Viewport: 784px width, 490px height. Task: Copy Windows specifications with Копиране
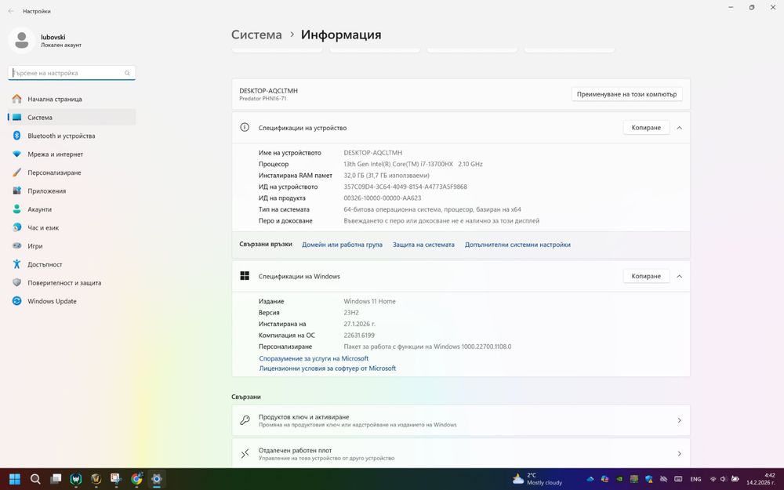click(646, 276)
